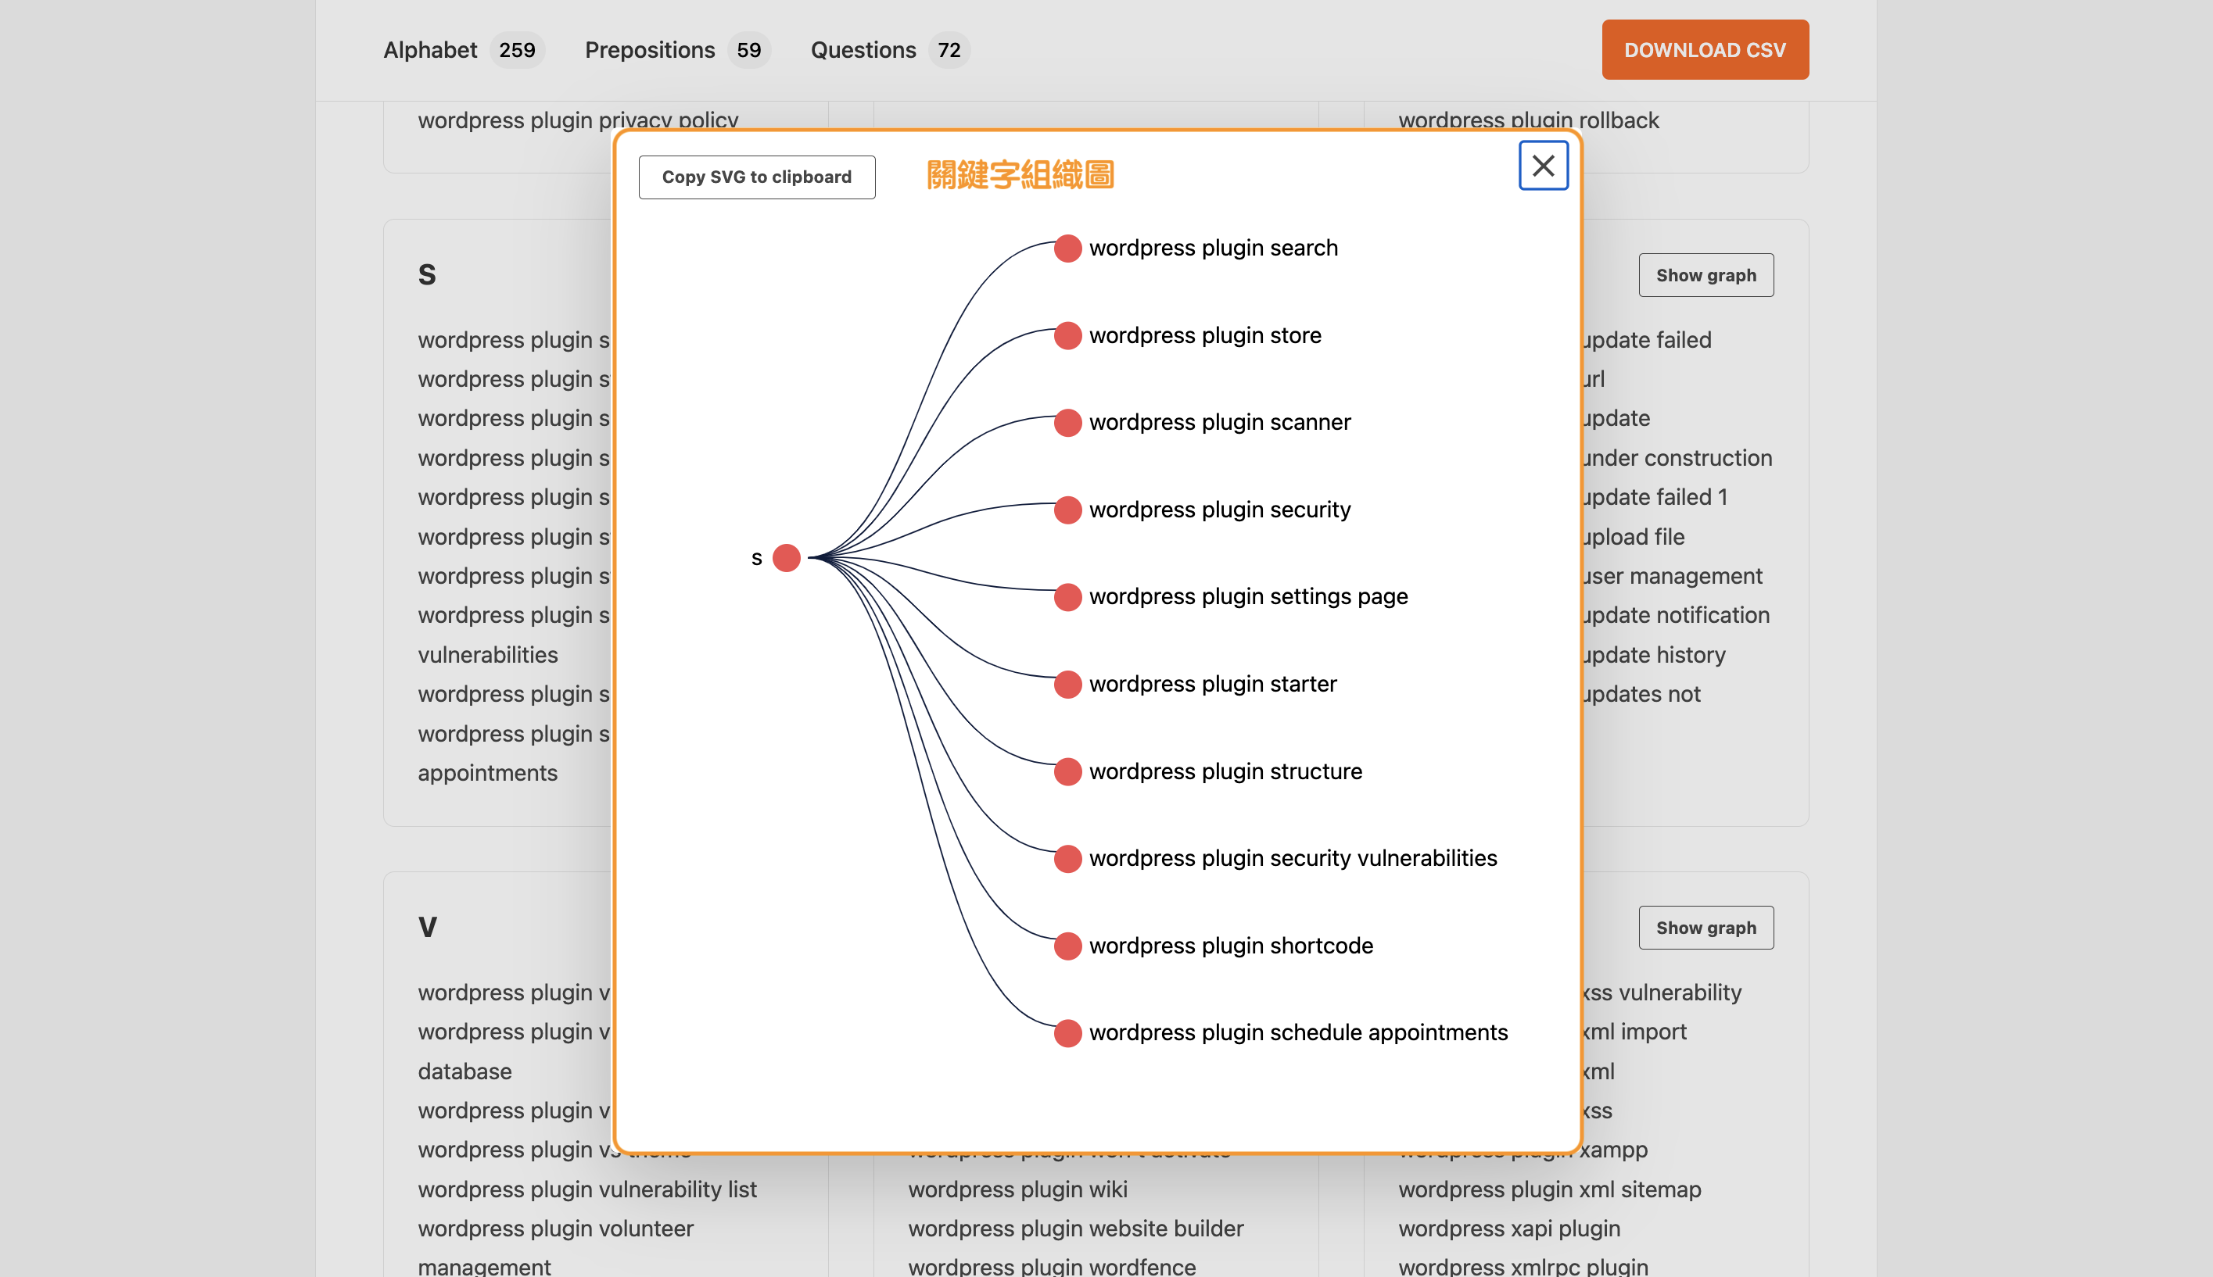Show graph for the U keyword card
Screen dimensions: 2213x1277
pyautogui.click(x=1705, y=275)
